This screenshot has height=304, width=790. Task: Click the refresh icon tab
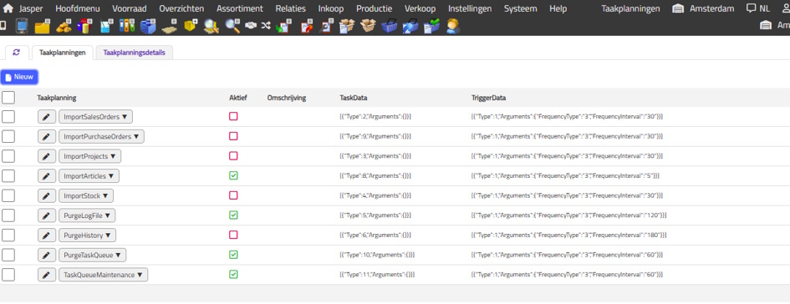pyautogui.click(x=16, y=53)
